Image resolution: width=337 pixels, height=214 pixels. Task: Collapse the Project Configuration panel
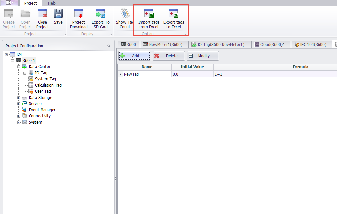coord(109,46)
